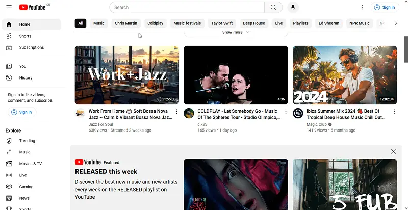The image size is (408, 210).
Task: Start voice search with microphone icon
Action: [293, 7]
